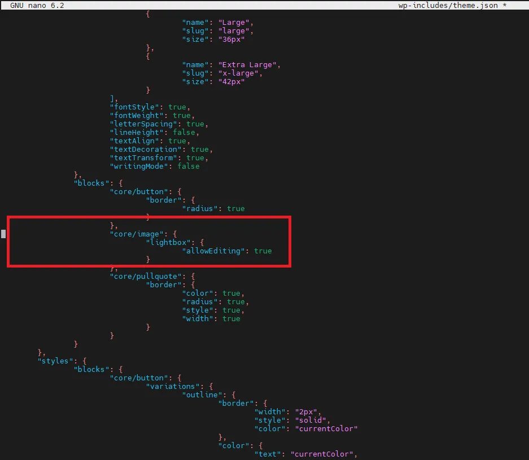
Task: Click the "outline" variation key
Action: (x=200, y=395)
